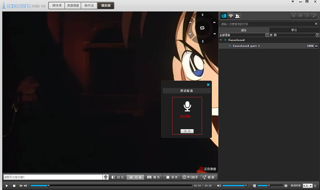Click the 配音 dubbing button

point(208,177)
